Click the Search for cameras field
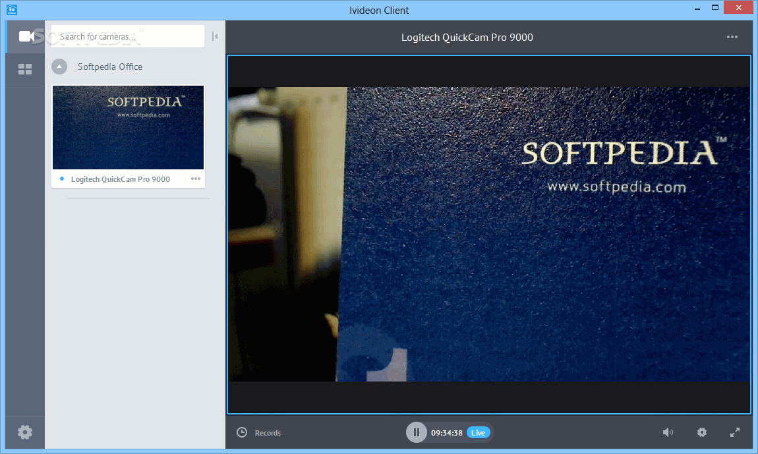 [x=128, y=36]
